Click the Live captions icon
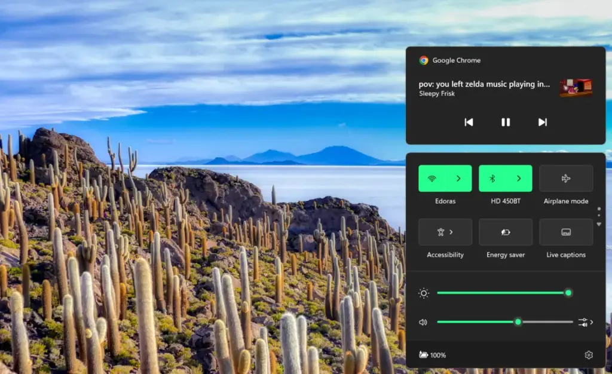Viewport: 612px width, 374px height. coord(565,232)
